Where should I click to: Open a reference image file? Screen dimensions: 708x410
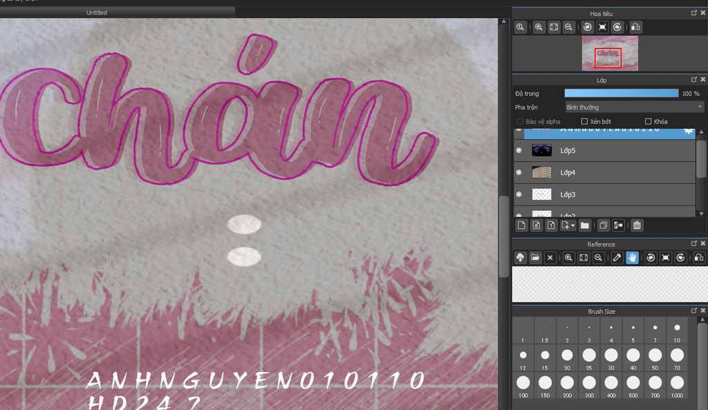(535, 257)
